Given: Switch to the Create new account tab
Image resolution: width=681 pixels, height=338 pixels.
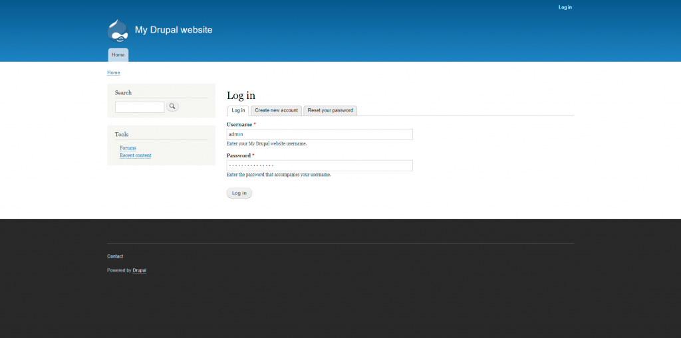Looking at the screenshot, I should 276,110.
